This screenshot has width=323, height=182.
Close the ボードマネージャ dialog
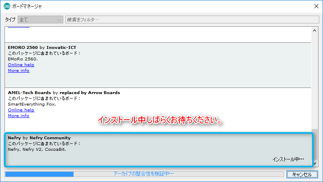coord(316,7)
